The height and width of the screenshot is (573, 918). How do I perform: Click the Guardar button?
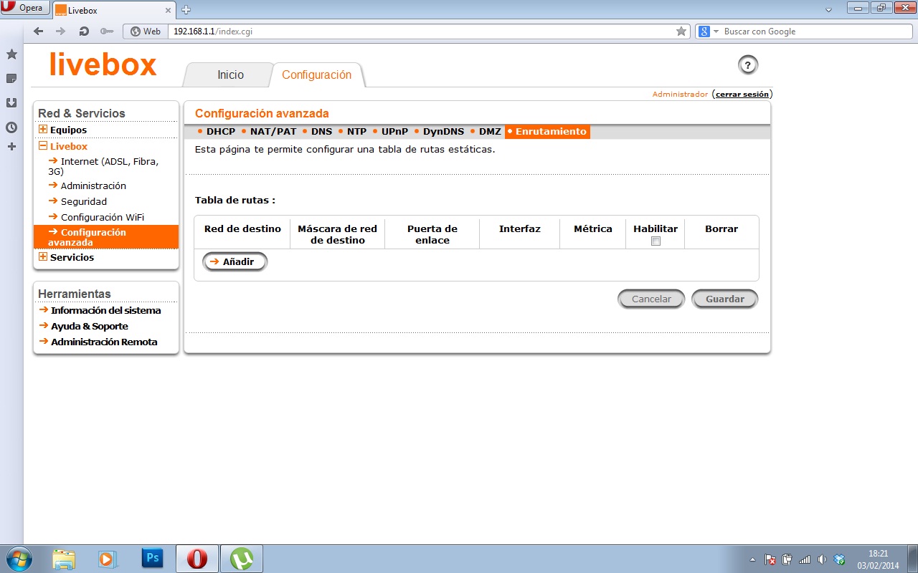point(724,299)
